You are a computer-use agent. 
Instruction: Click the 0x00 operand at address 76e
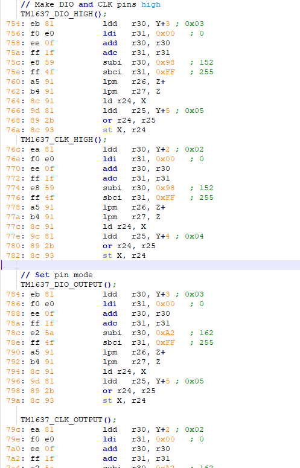(165, 159)
